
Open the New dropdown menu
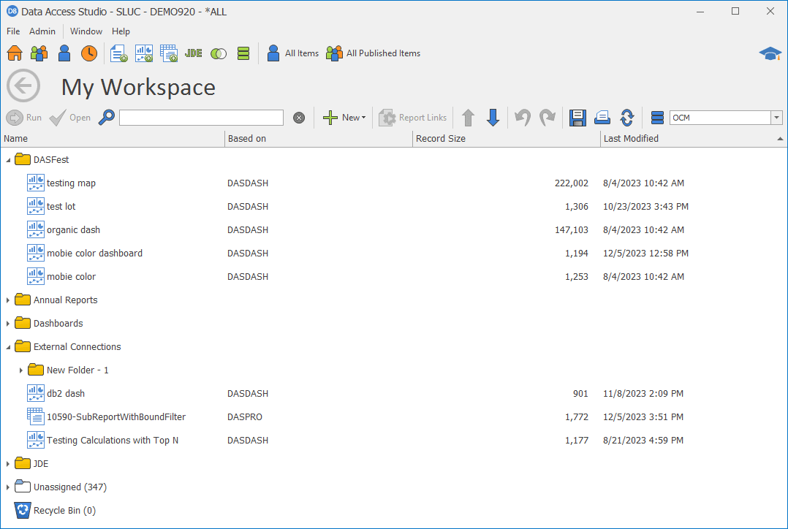(x=344, y=118)
